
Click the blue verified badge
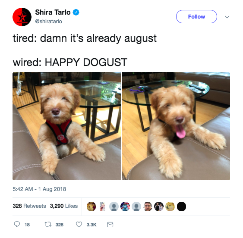(x=76, y=12)
